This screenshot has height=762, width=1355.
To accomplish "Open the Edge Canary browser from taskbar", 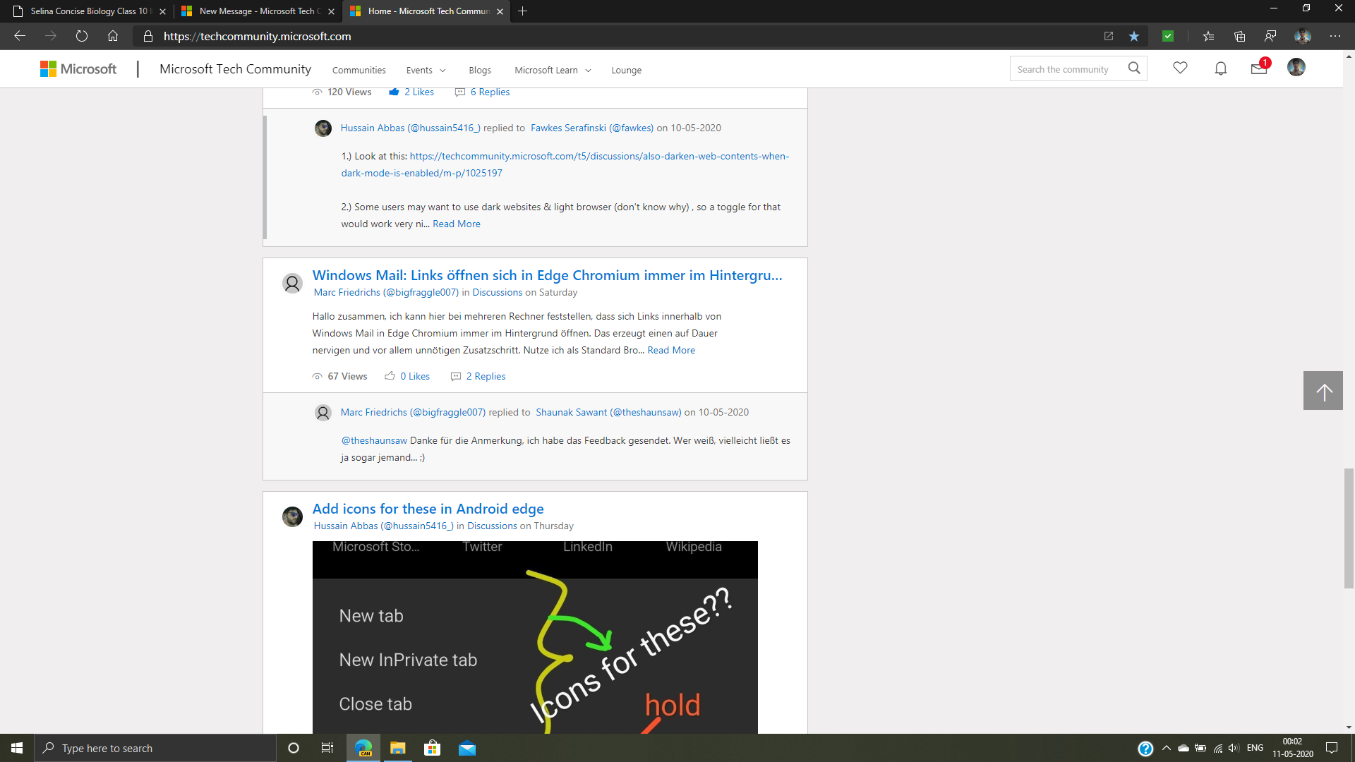I will (x=363, y=748).
